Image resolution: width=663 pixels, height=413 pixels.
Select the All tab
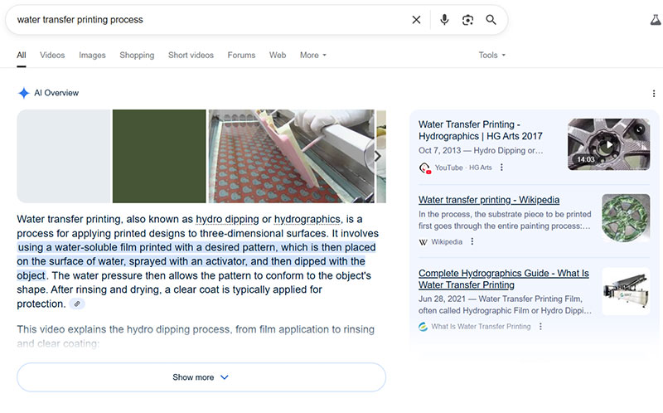[22, 56]
